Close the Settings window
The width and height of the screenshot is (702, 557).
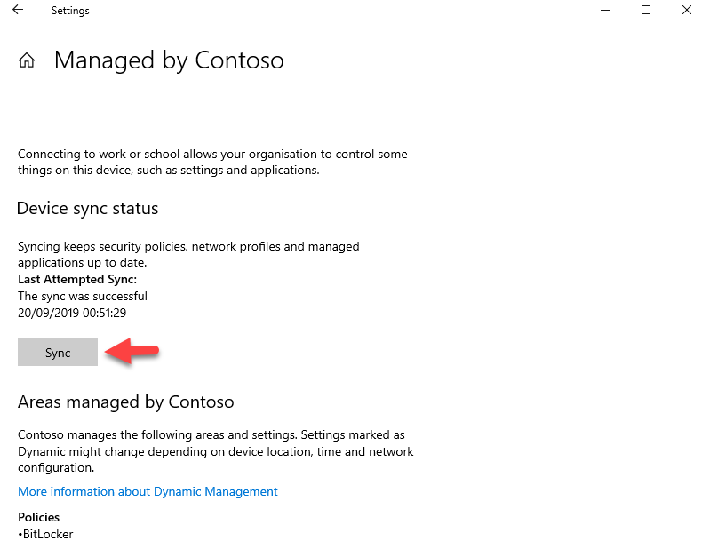(x=687, y=10)
